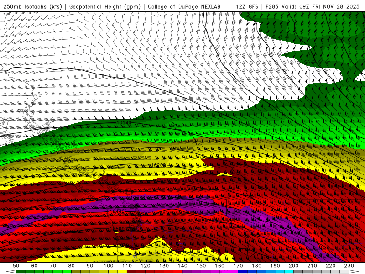Click the 50 value on the color scale

click(16, 266)
